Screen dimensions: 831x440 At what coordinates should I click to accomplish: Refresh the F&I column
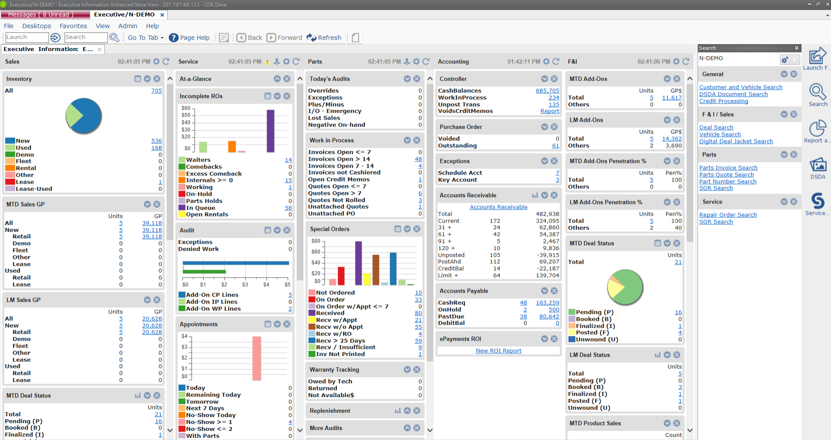(x=686, y=61)
